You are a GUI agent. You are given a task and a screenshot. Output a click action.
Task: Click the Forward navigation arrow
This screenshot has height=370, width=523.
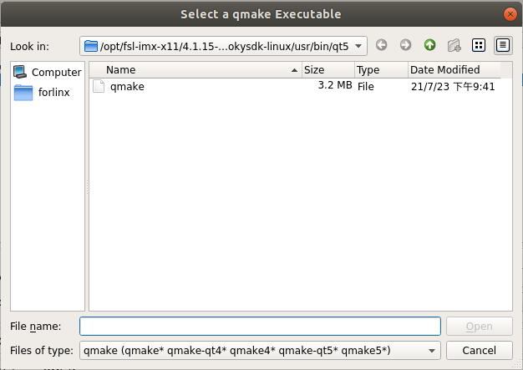pyautogui.click(x=405, y=45)
